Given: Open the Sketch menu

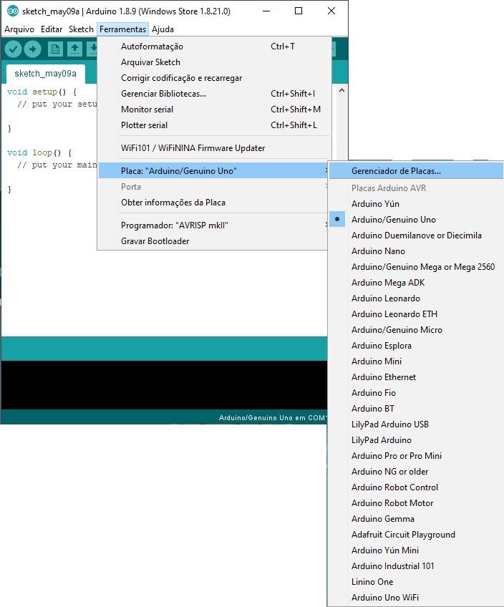Looking at the screenshot, I should click(x=81, y=29).
